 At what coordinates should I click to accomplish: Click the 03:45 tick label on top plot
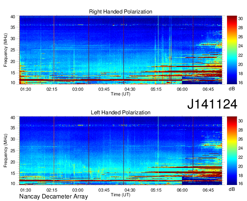pyautogui.click(x=104, y=89)
